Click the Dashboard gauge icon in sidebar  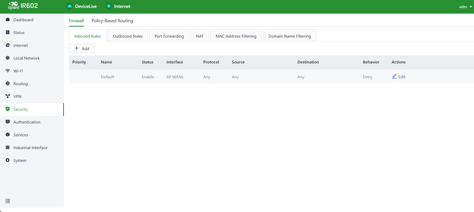[x=8, y=20]
